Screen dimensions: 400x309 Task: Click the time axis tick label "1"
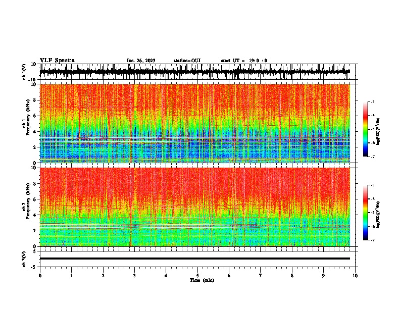71,276
